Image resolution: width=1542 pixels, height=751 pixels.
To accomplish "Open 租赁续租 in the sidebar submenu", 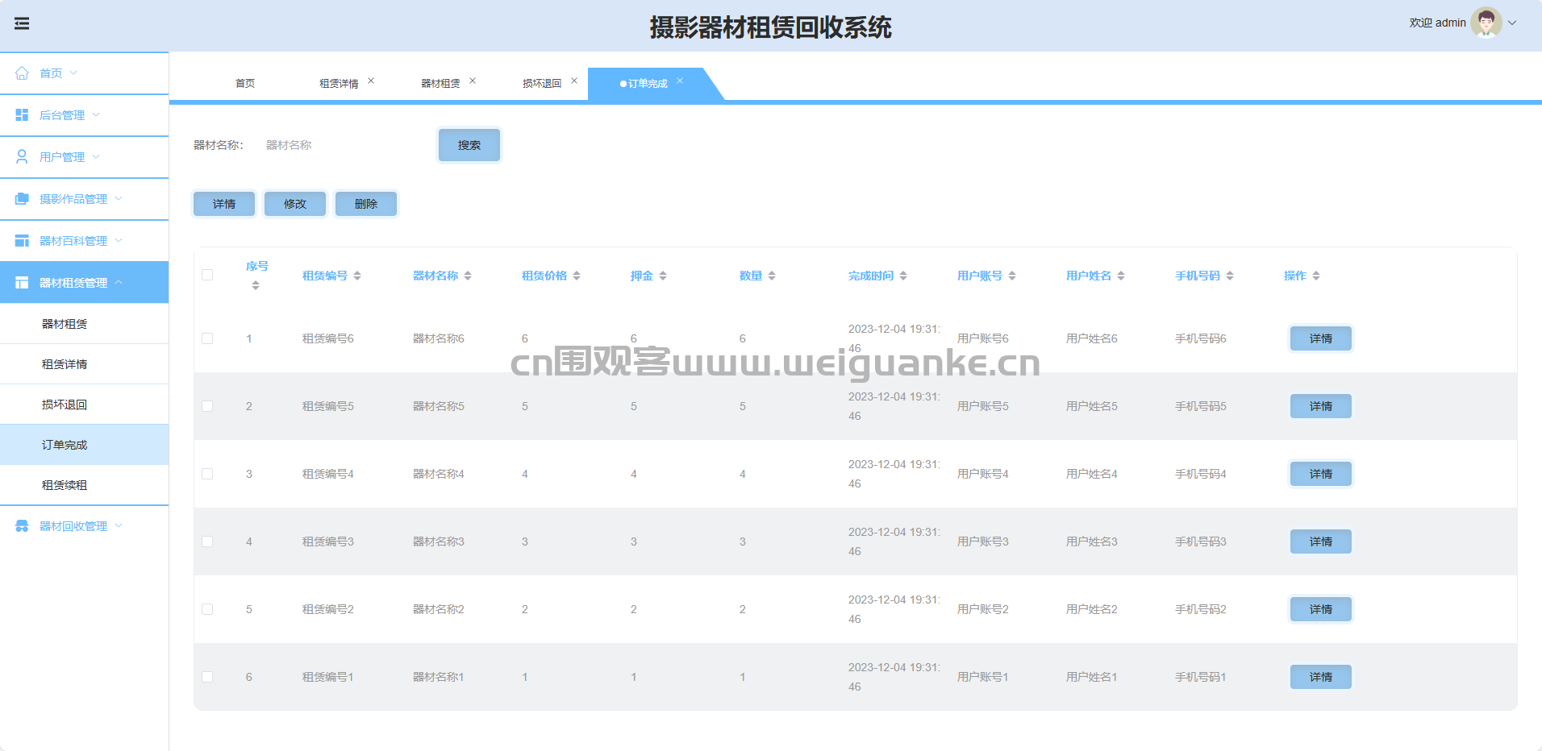I will pyautogui.click(x=65, y=485).
